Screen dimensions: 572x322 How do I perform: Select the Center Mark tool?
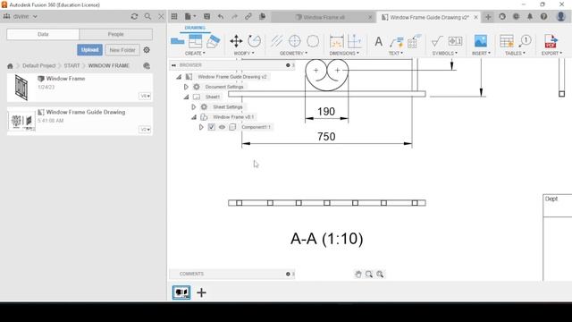click(295, 41)
